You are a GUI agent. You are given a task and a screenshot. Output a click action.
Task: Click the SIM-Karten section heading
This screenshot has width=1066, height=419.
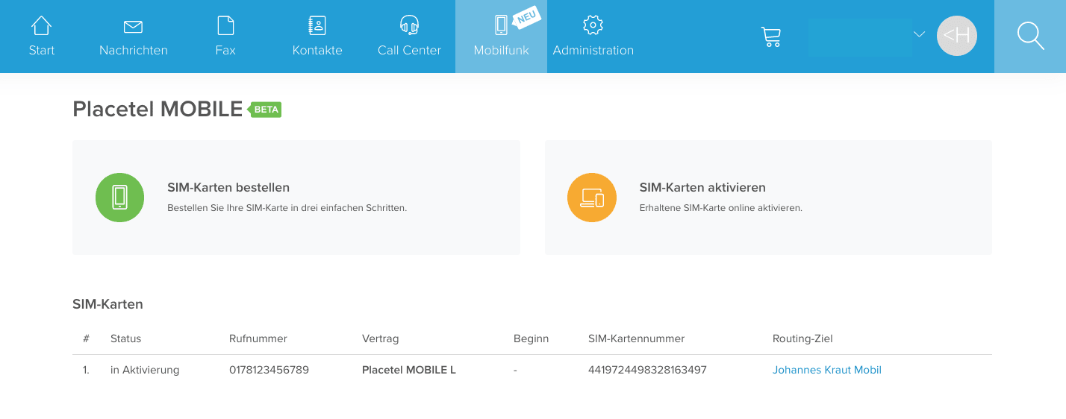pyautogui.click(x=107, y=304)
